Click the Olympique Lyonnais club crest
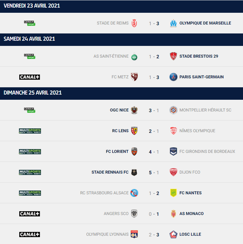Screen dimensions: 243x244 (x=134, y=234)
